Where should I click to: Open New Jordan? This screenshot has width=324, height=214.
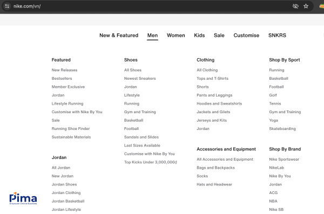[x=63, y=176]
